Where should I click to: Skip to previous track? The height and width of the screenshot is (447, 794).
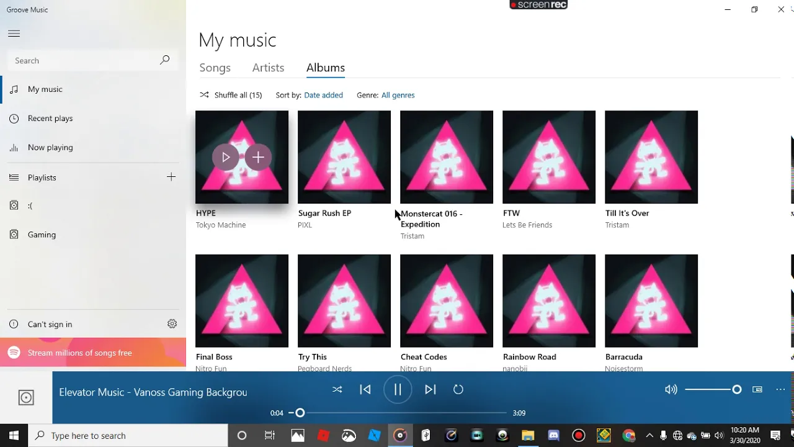point(365,390)
